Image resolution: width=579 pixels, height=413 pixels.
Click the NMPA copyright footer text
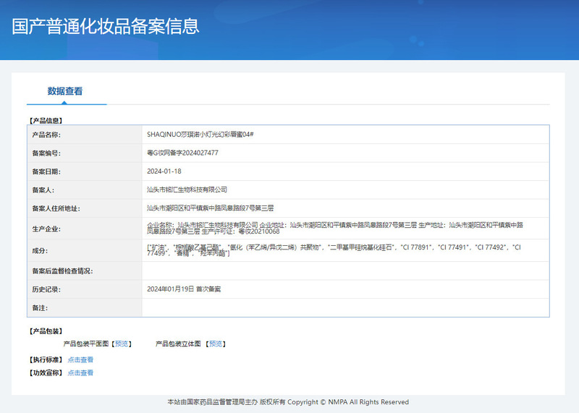coord(288,402)
